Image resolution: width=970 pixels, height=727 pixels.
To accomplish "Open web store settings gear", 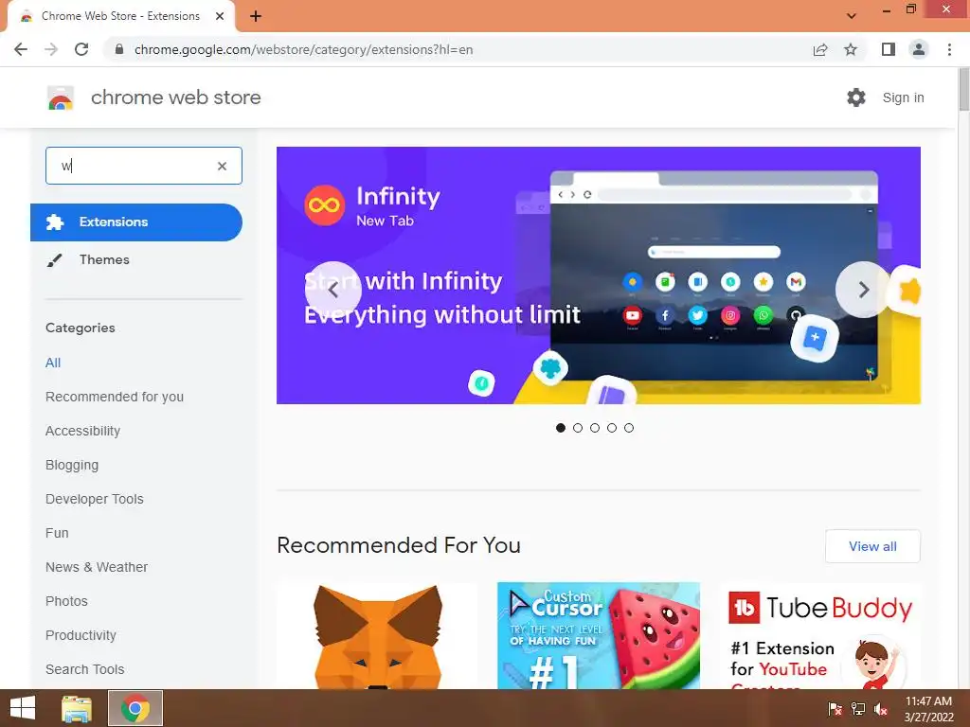I will click(856, 98).
